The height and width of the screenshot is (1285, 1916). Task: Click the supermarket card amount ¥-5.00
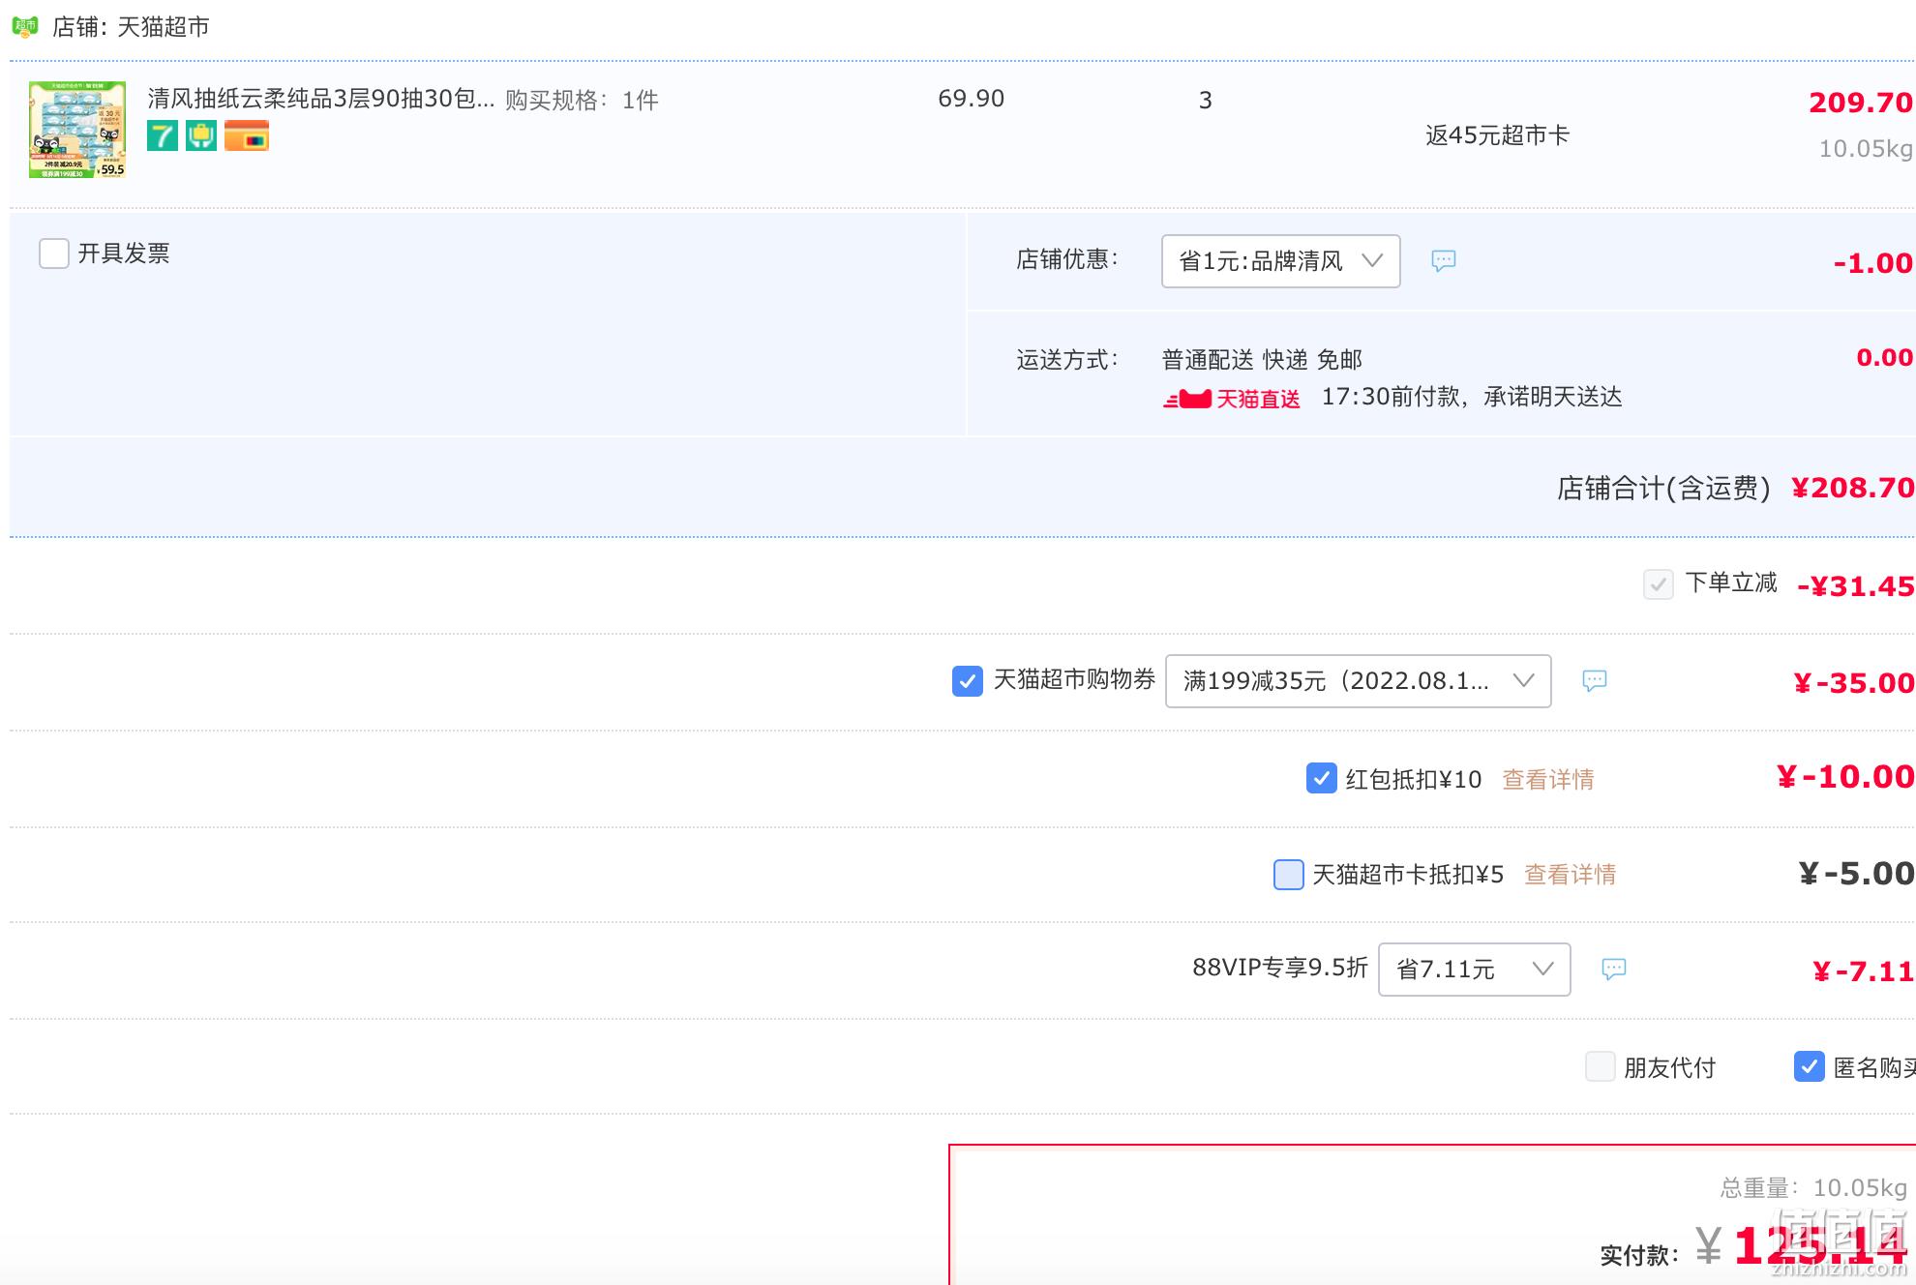point(1856,874)
